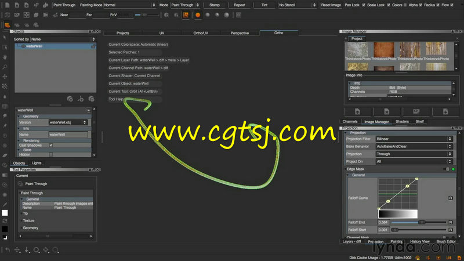The height and width of the screenshot is (261, 464).
Task: Select the orange Paint tool icon in tools toolbar
Action: 7,25
